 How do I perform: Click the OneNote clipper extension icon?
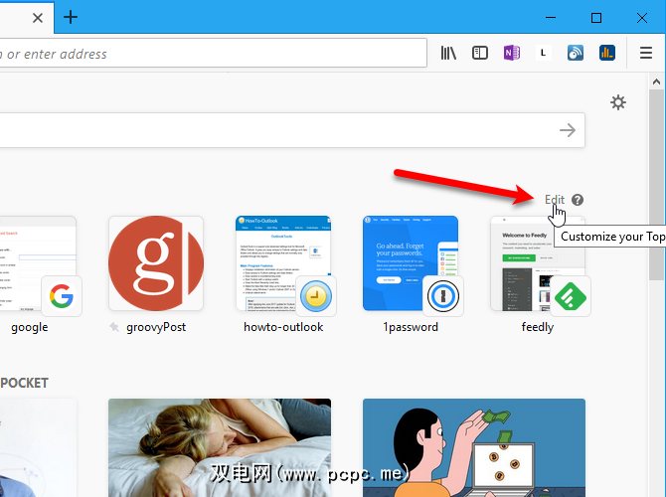click(x=511, y=53)
